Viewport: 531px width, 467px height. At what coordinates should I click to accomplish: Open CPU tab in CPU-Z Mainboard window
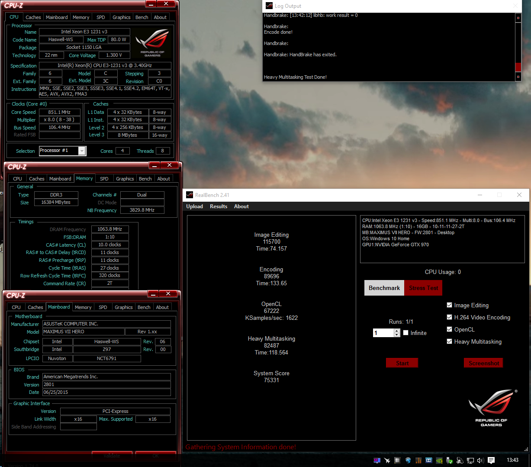pyautogui.click(x=16, y=307)
